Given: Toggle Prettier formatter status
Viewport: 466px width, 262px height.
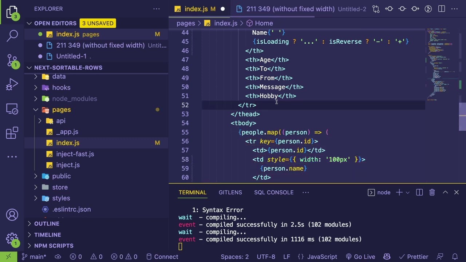Looking at the screenshot, I should (x=414, y=257).
